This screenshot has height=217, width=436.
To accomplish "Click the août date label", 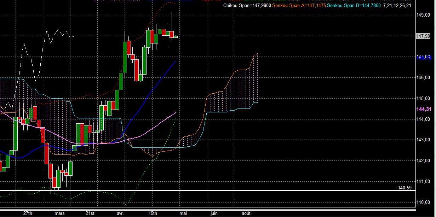I will 246,213.
